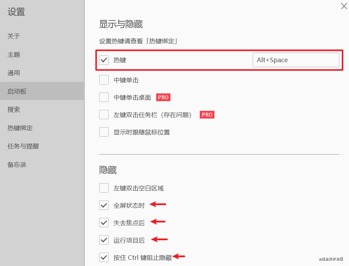
Task: Go to the 搜索 settings page
Action: coord(14,110)
